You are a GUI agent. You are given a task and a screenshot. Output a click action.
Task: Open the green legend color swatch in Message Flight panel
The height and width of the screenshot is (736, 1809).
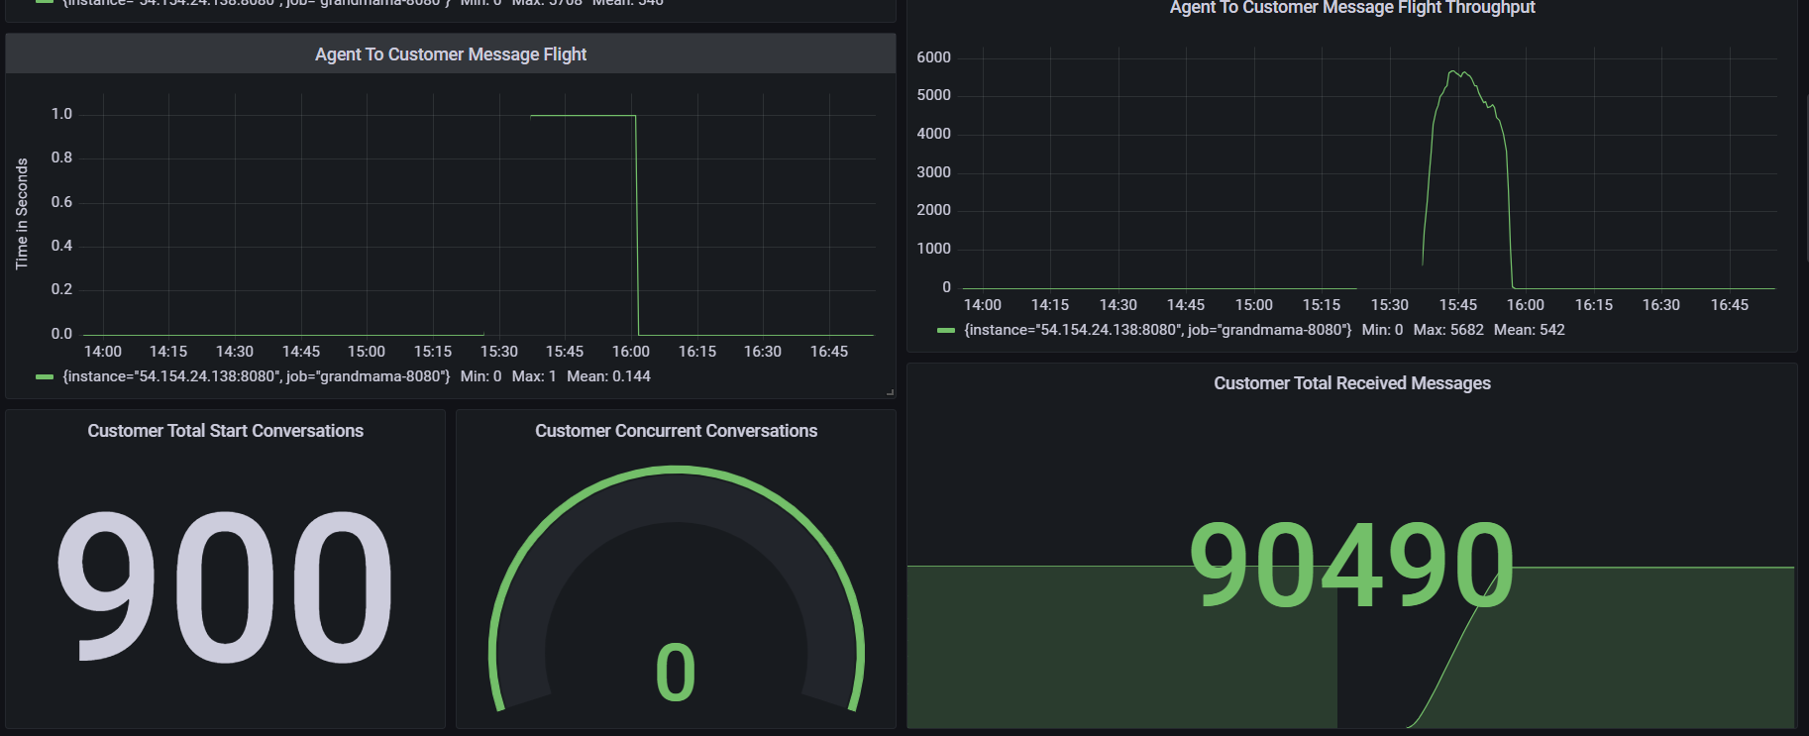44,377
